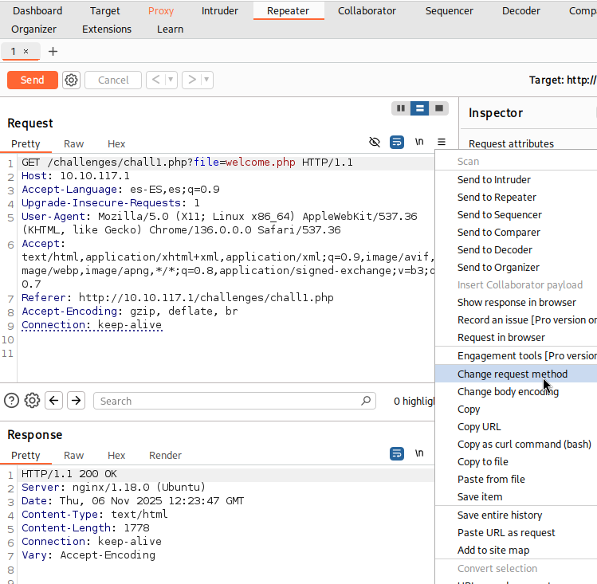Viewport: 597px width, 584px height.
Task: Toggle the word wrap icon in Request
Action: pos(397,142)
